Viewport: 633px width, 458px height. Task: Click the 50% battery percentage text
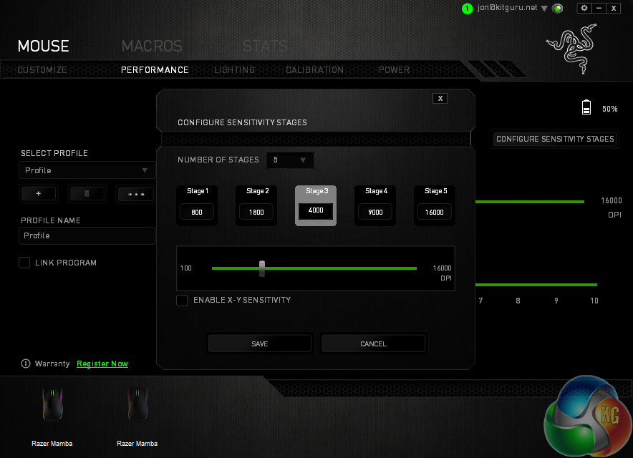click(x=609, y=109)
